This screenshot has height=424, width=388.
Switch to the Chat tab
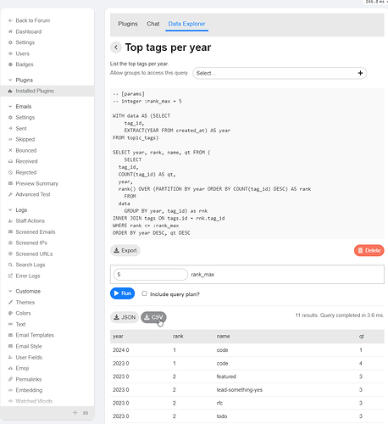153,24
